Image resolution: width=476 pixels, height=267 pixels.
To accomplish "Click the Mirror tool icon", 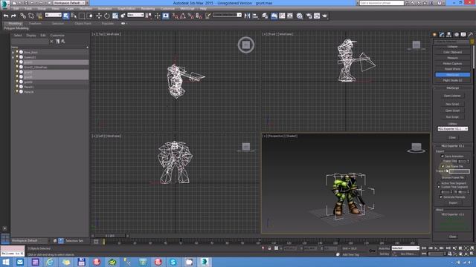I will [247, 16].
